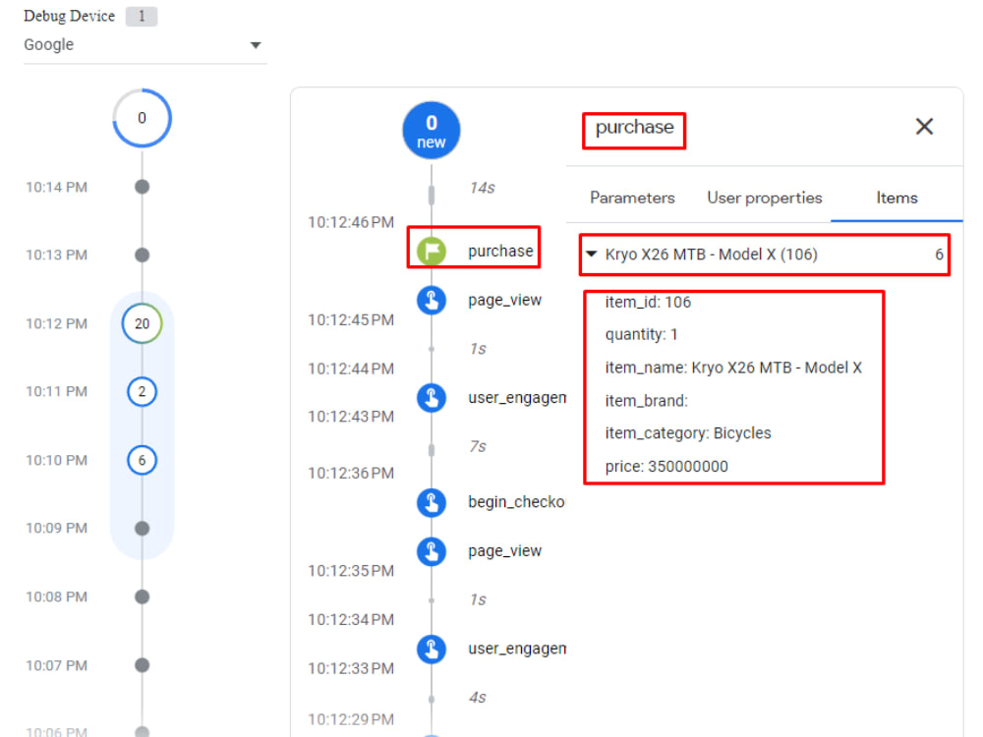Click the begin_checkout event icon

click(x=431, y=502)
